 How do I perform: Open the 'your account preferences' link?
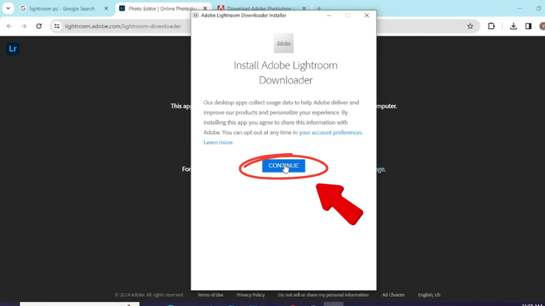(330, 132)
